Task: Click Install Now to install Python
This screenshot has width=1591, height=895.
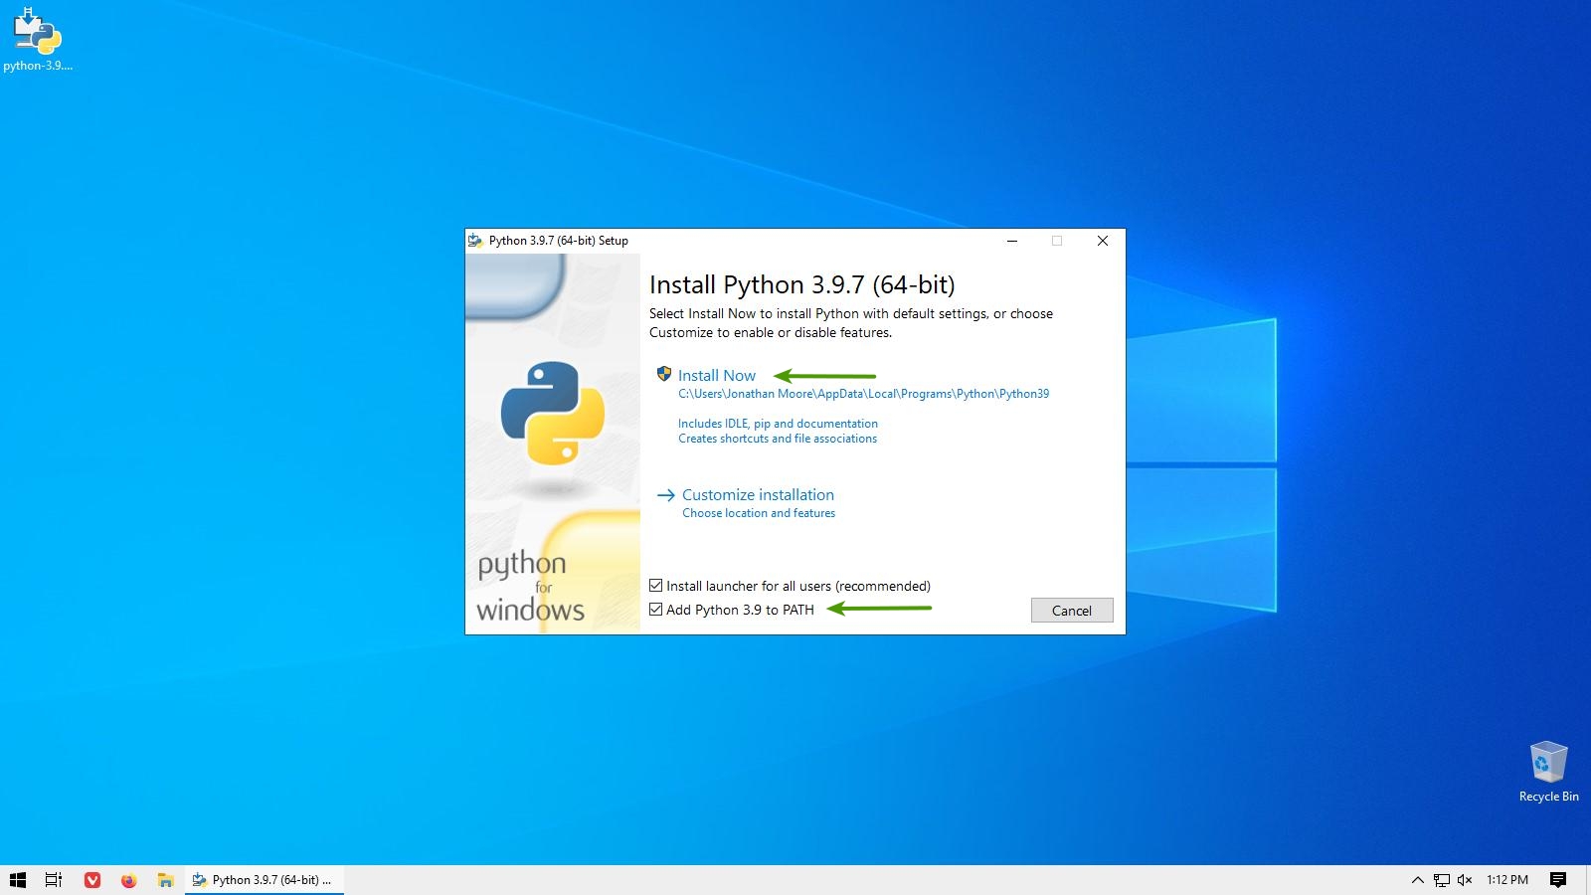Action: (716, 376)
